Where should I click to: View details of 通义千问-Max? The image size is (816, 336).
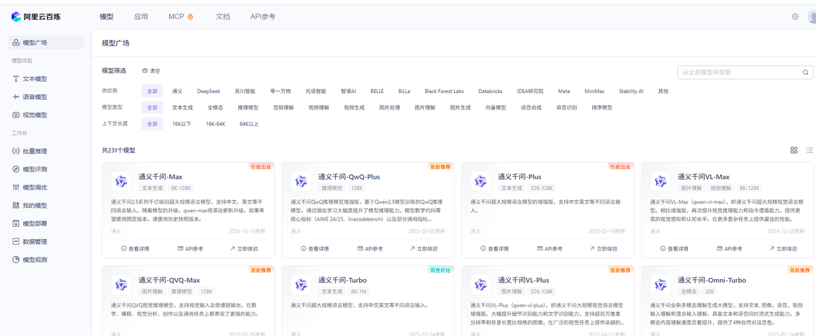[x=135, y=249]
